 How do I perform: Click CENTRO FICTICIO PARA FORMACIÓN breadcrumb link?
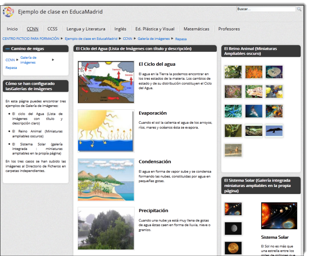point(31,39)
